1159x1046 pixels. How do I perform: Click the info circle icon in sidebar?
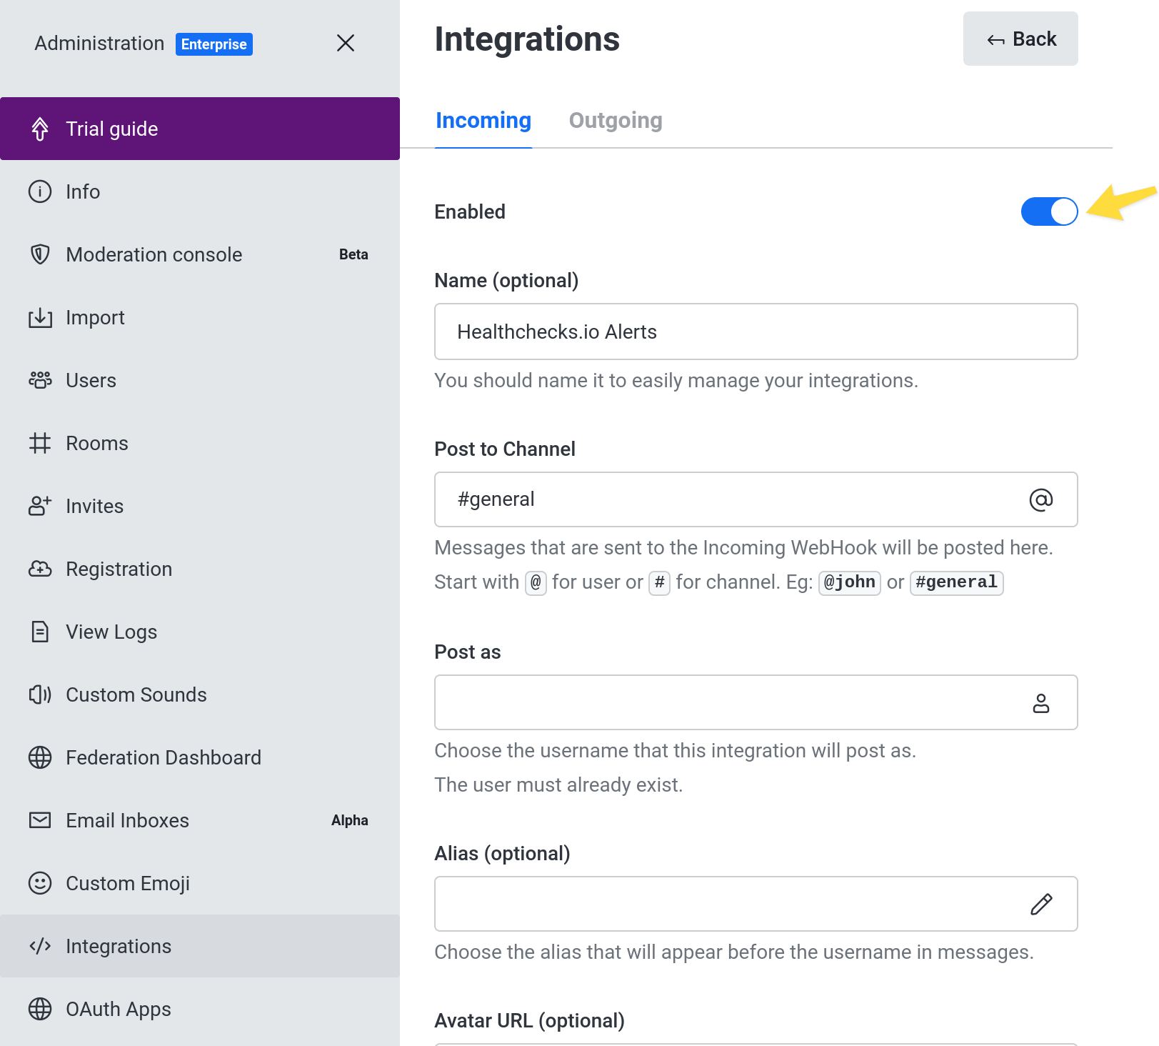40,191
